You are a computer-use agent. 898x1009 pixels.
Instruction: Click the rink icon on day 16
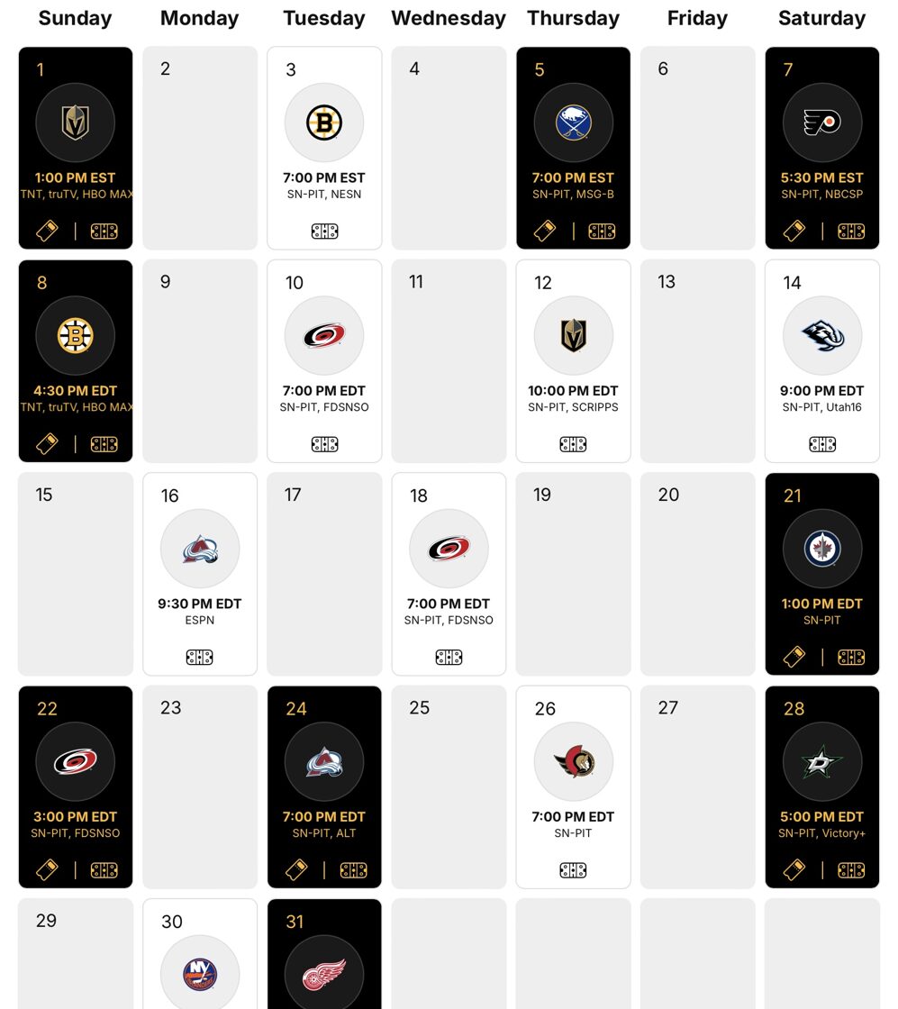click(x=200, y=658)
